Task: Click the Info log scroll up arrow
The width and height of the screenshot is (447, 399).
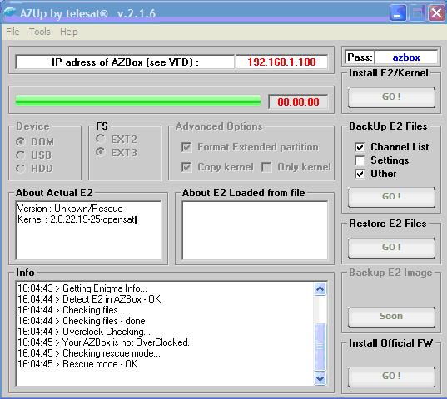Action: 320,289
